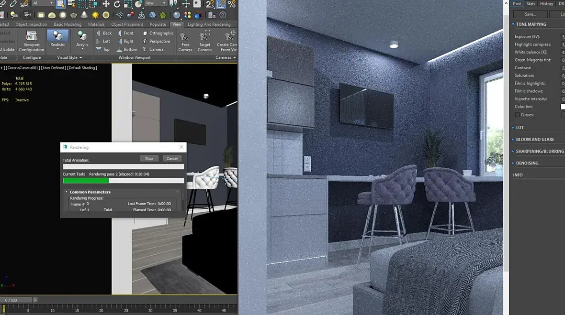Click the Select and Manipulate icon
The image size is (565, 315).
186,4
